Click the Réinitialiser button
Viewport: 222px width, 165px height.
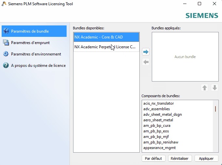(x=180, y=158)
